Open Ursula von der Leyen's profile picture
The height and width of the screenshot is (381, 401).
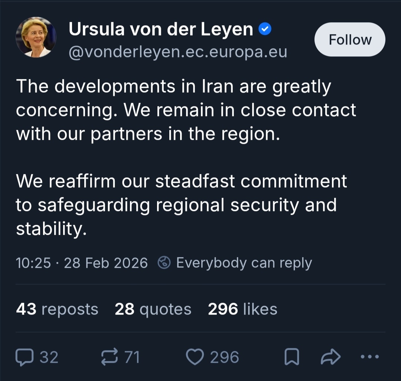(x=36, y=37)
